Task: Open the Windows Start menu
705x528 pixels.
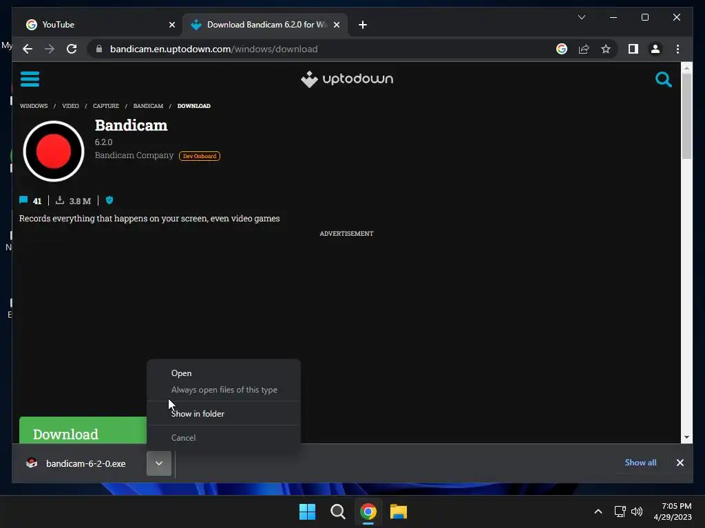Action: pos(308,511)
